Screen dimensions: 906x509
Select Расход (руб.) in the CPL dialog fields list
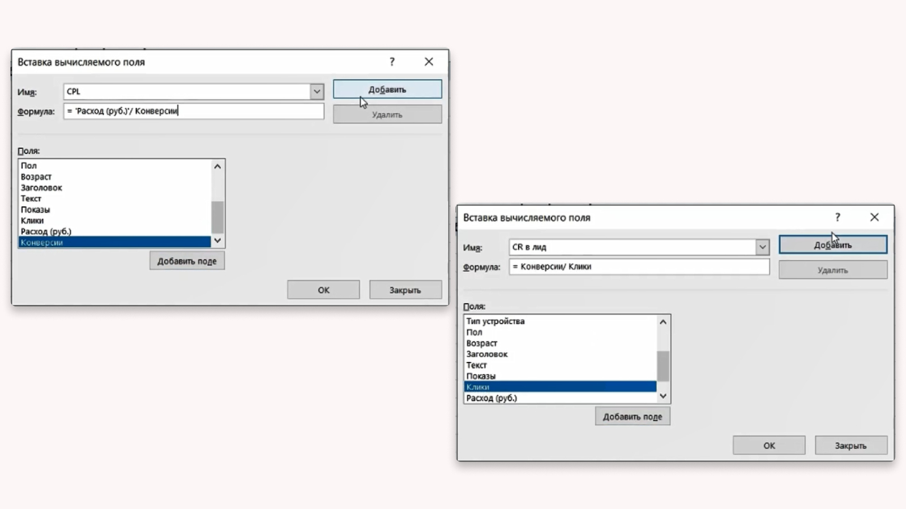[115, 231]
